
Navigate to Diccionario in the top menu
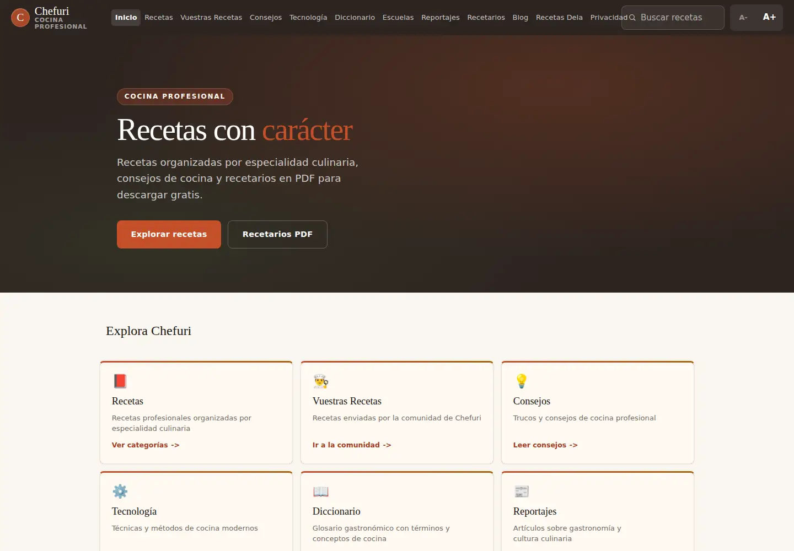355,18
